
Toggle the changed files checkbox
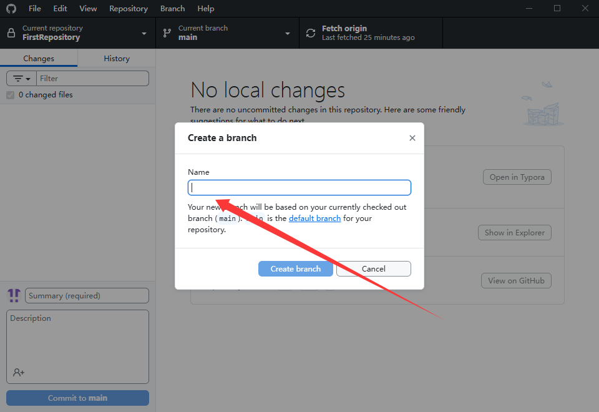10,95
